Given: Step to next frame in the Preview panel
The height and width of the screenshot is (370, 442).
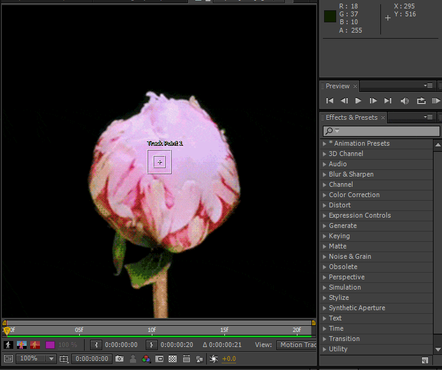Looking at the screenshot, I should pyautogui.click(x=373, y=101).
